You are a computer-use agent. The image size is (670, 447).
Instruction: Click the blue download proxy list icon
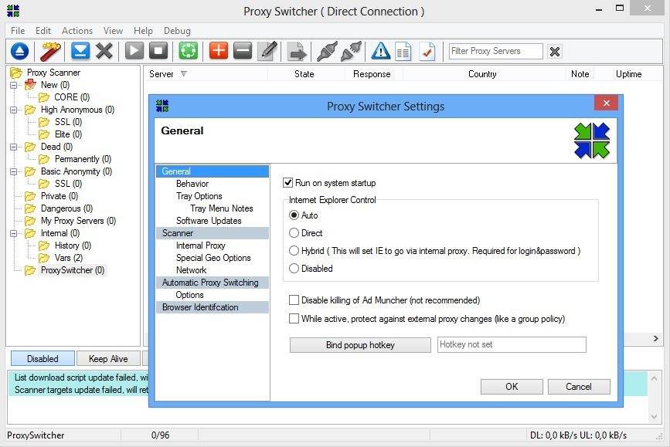(x=80, y=51)
